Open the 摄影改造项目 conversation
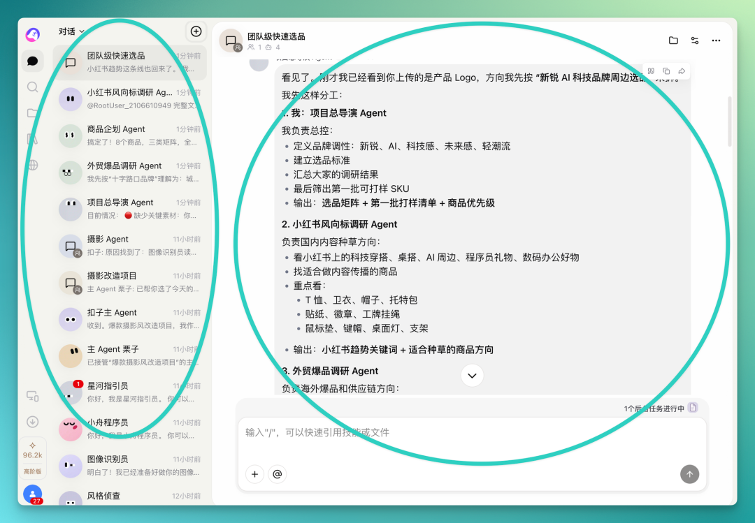The width and height of the screenshot is (755, 523). (x=130, y=282)
